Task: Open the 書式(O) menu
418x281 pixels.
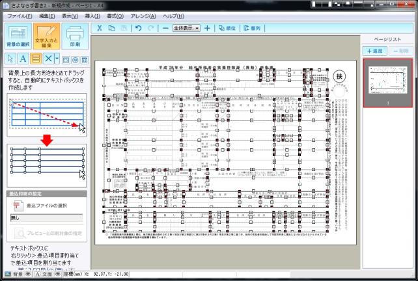Action: (x=115, y=16)
